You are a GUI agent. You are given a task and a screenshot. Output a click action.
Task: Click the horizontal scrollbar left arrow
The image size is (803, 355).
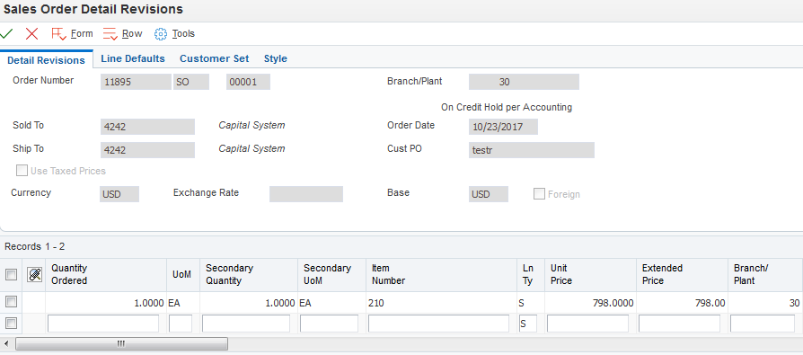coord(6,343)
